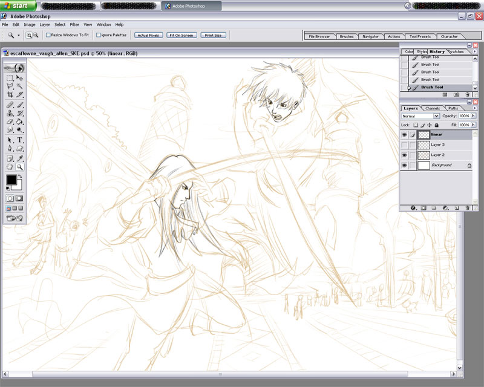The width and height of the screenshot is (484, 387).
Task: Select the Move tool
Action: coord(19,78)
